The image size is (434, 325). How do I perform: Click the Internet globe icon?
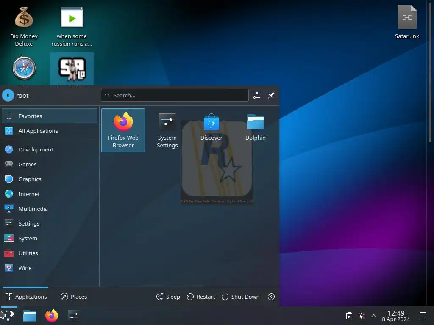coord(9,194)
